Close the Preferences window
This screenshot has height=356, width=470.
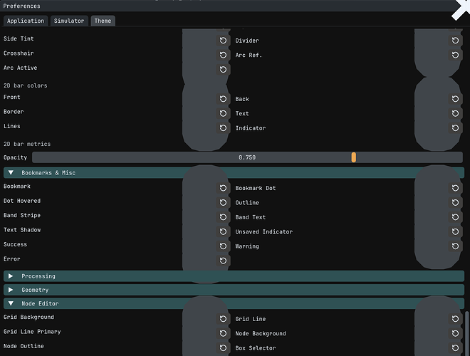[461, 9]
